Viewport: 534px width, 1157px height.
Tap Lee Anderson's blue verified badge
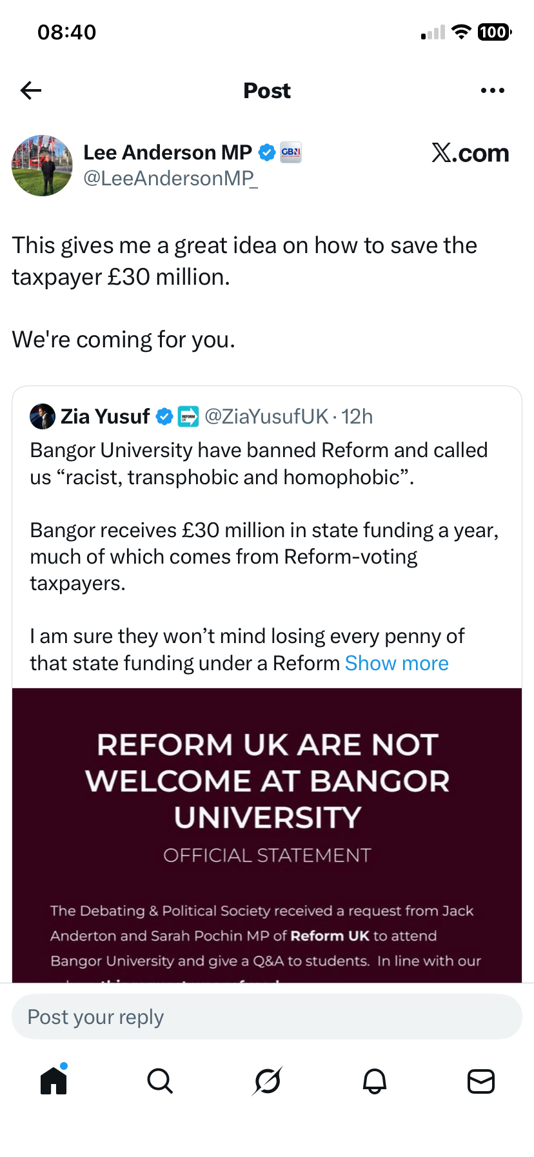[x=267, y=152]
